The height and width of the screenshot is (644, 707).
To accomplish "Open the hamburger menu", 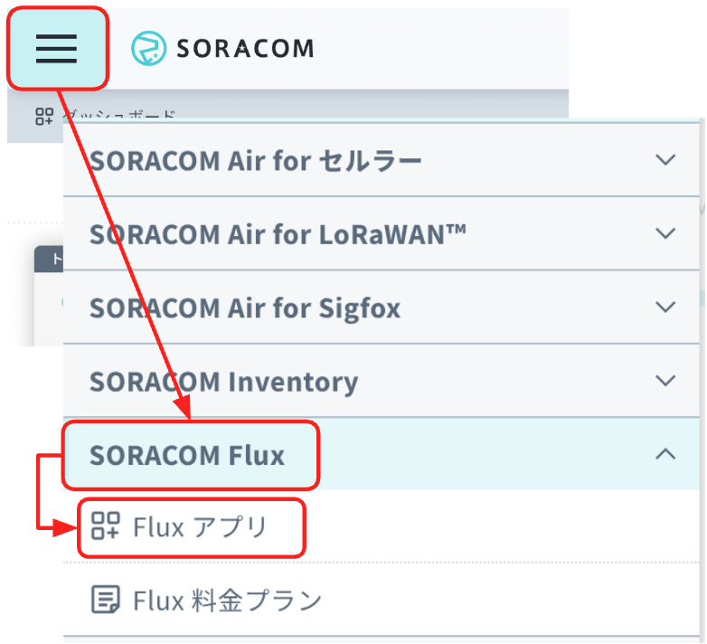I will pos(57,49).
